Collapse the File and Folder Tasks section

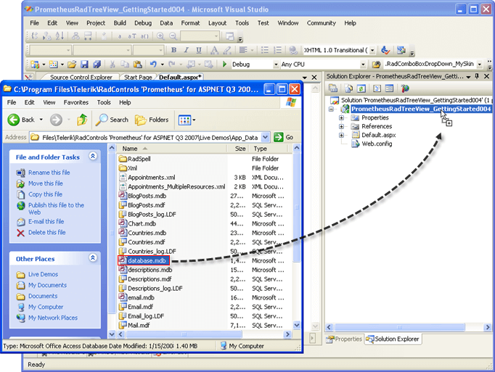pos(93,156)
